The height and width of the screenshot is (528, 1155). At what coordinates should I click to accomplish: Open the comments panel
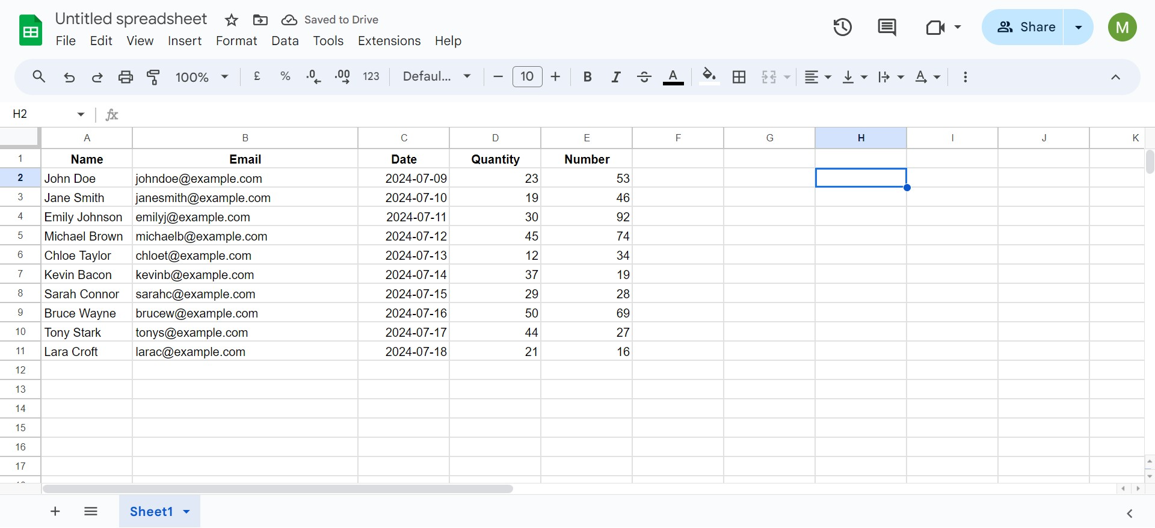click(887, 27)
